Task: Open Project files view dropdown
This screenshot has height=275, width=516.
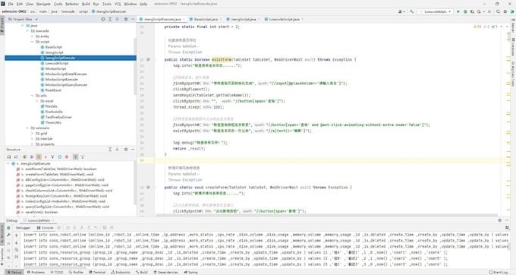Action: point(23,20)
